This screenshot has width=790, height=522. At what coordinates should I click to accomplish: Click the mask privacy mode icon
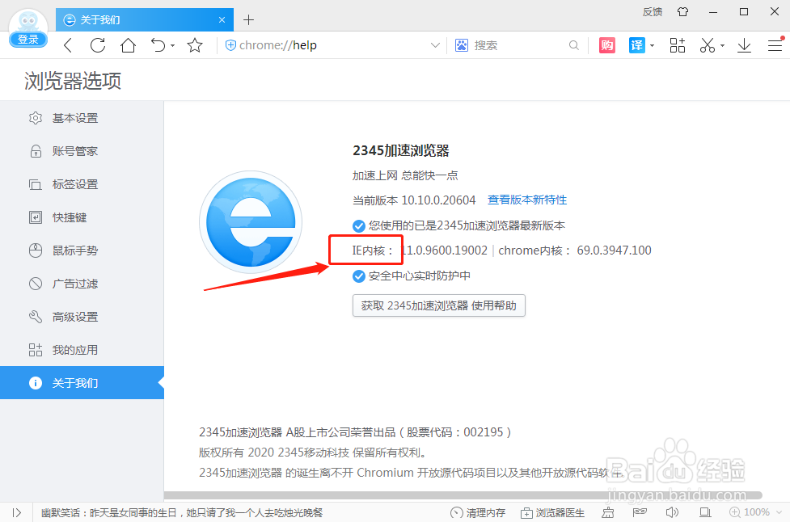tap(640, 512)
